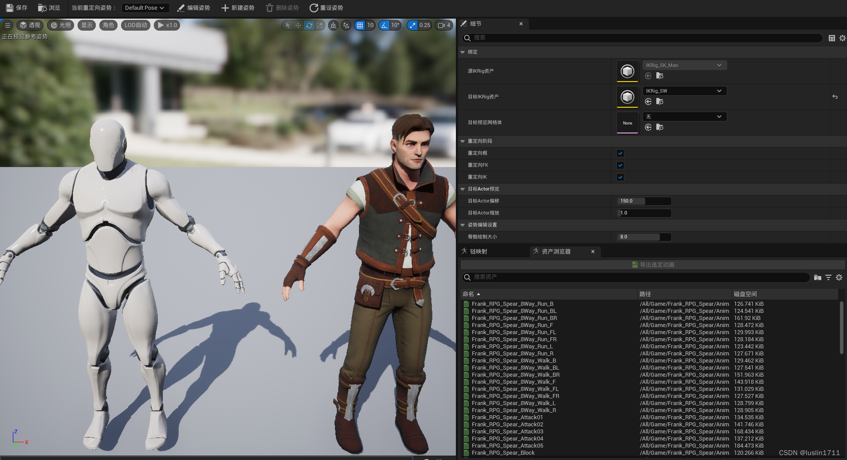Open rotation snap value 10°
Image resolution: width=847 pixels, height=460 pixels.
(x=395, y=25)
